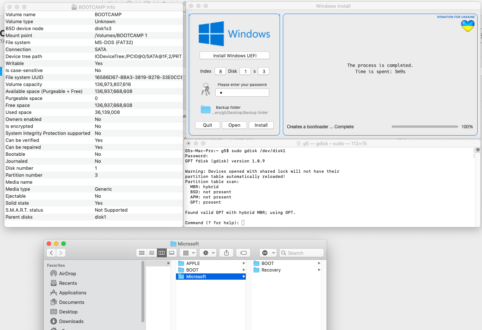Click the used space value 36,139,008
This screenshot has width=482, height=330.
pyautogui.click(x=107, y=112)
